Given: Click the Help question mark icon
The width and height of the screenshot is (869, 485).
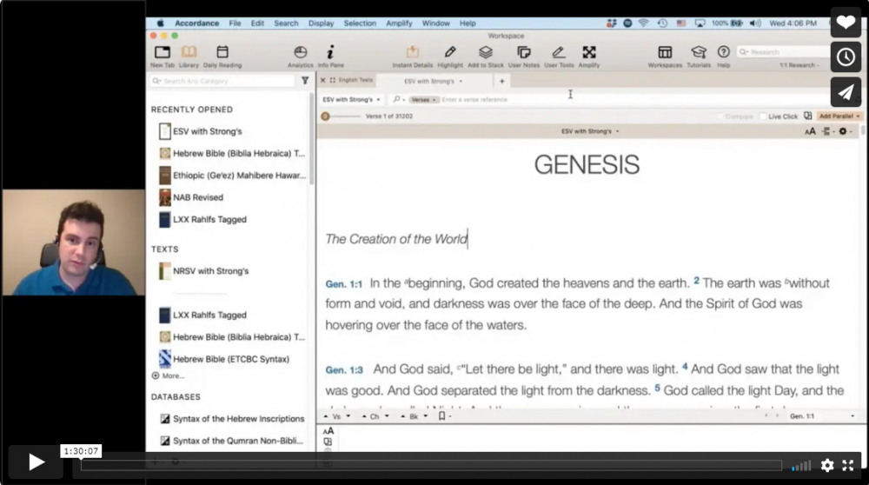Looking at the screenshot, I should click(723, 56).
